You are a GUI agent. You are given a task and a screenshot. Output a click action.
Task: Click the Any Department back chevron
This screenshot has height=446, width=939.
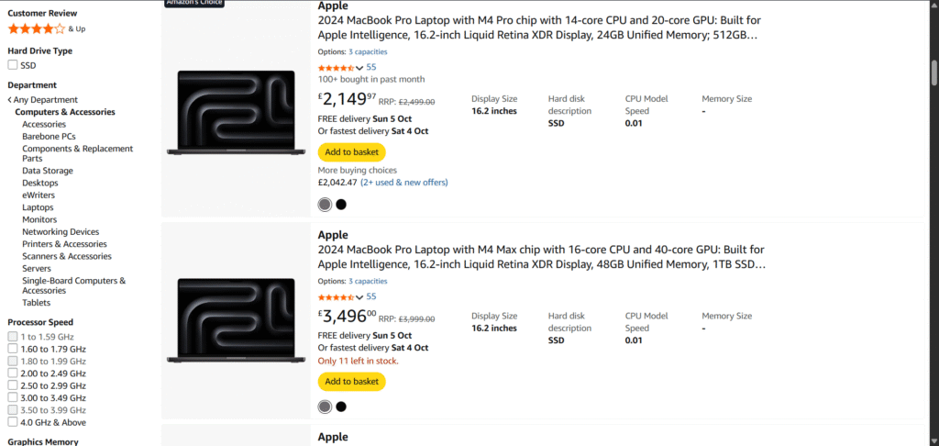[x=10, y=100]
